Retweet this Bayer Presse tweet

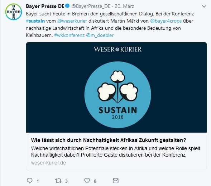pyautogui.click(x=58, y=181)
